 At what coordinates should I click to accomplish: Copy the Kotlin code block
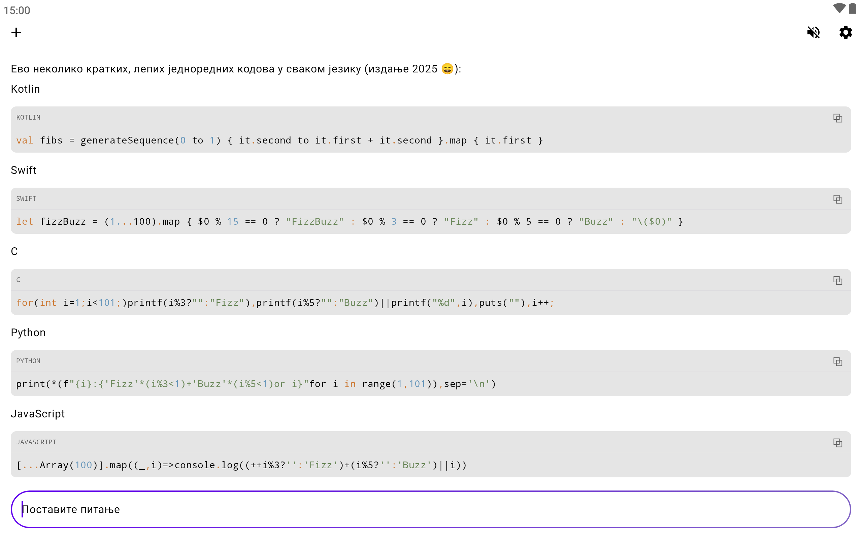(x=837, y=118)
